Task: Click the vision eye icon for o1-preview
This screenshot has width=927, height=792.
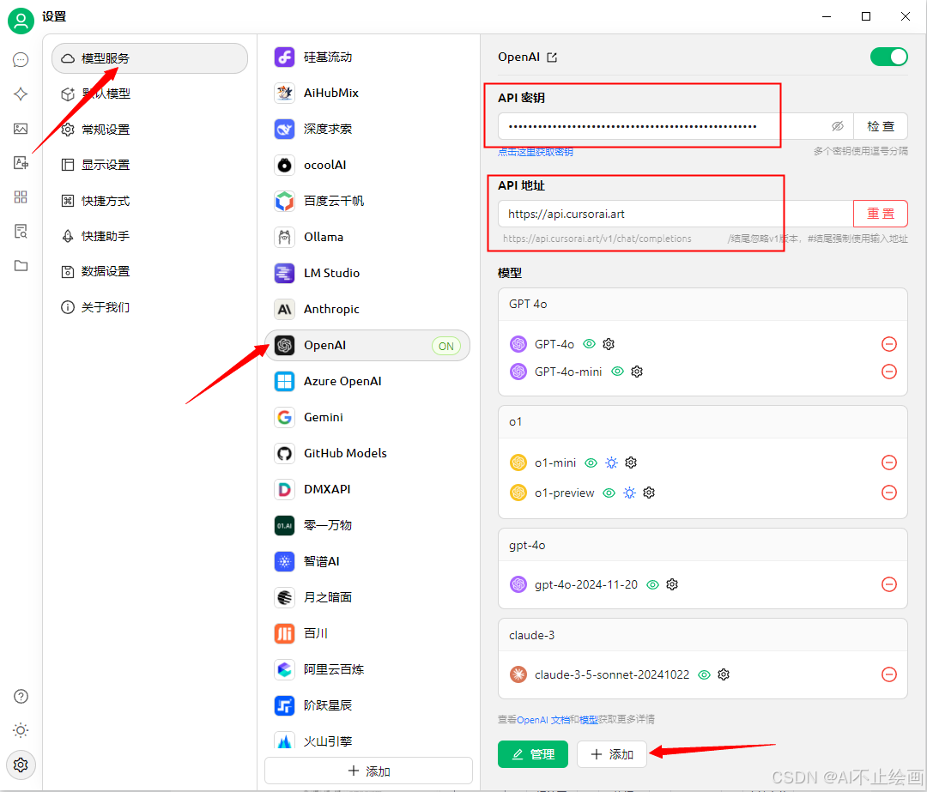Action: pos(609,493)
